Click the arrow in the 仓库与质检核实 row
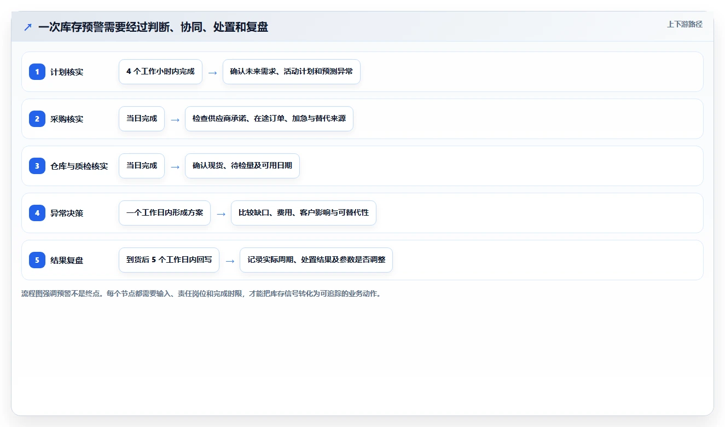725x427 pixels. coord(175,166)
